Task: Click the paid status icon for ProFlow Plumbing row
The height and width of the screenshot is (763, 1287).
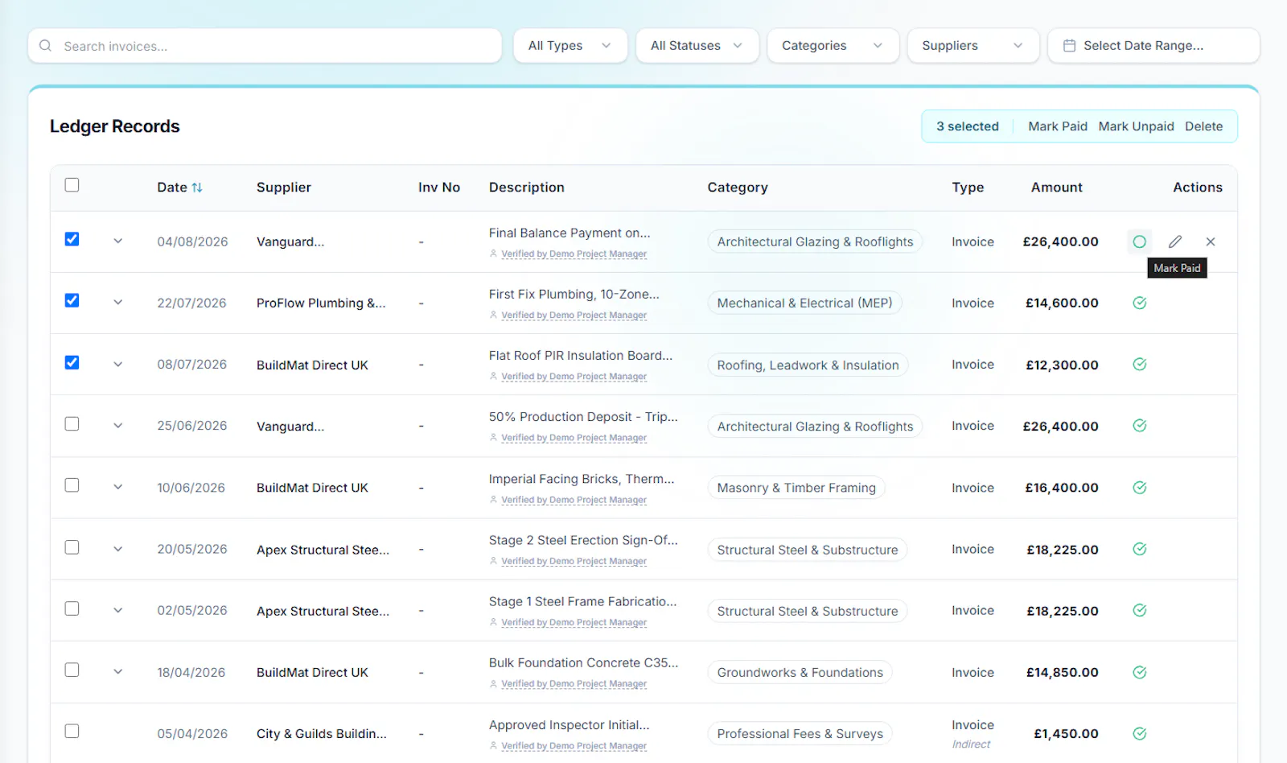Action: coord(1139,303)
